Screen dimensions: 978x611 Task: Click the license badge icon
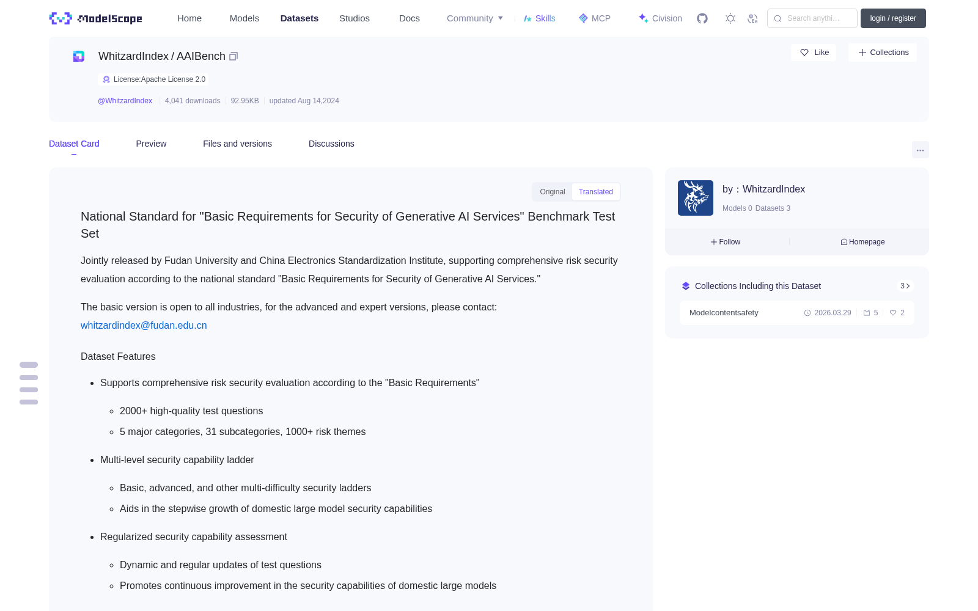(x=106, y=79)
